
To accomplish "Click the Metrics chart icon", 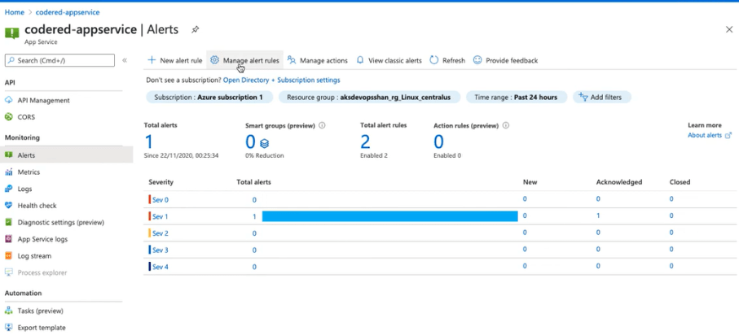I will (8, 172).
